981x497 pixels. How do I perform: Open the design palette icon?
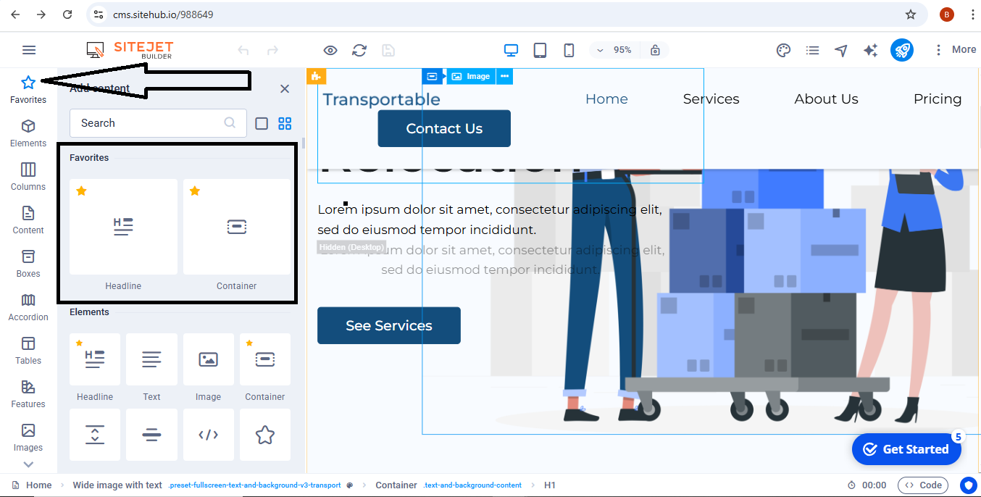click(783, 50)
